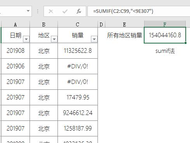The width and height of the screenshot is (190, 143).
Task: Select 北京 cell in the 201906 row
Action: tap(44, 66)
